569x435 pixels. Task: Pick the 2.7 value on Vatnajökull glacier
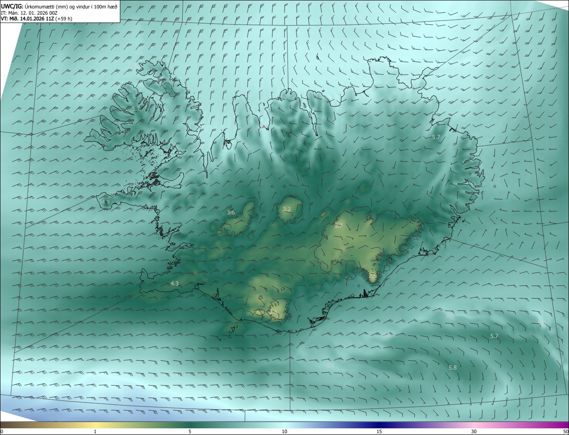coord(338,226)
